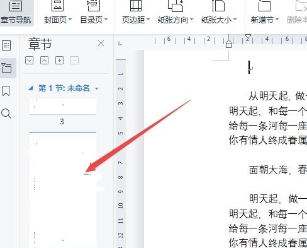
Task: Open the 新增节 add section dropdown
Action: 265,20
